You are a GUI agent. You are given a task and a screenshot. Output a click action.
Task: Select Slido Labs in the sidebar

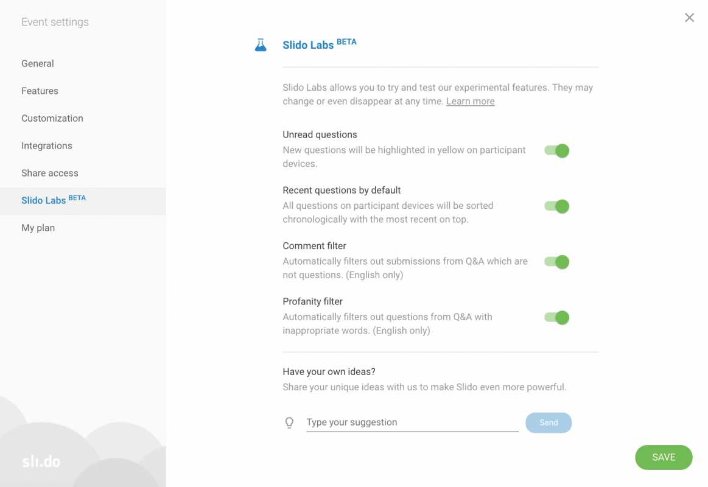(x=43, y=200)
